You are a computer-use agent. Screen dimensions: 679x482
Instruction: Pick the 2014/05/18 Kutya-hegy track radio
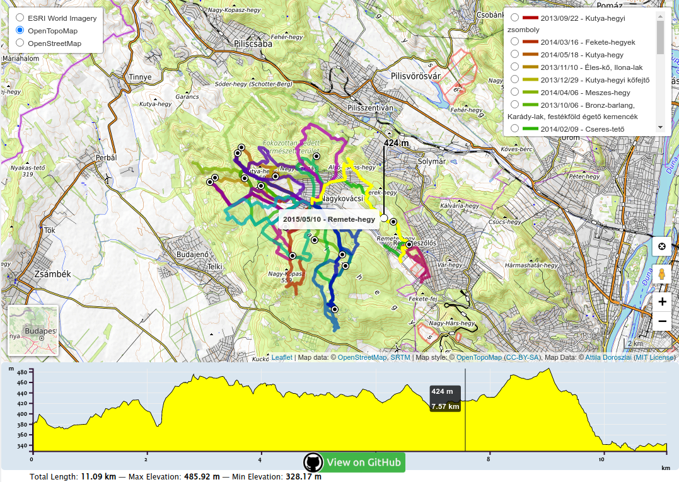click(514, 54)
